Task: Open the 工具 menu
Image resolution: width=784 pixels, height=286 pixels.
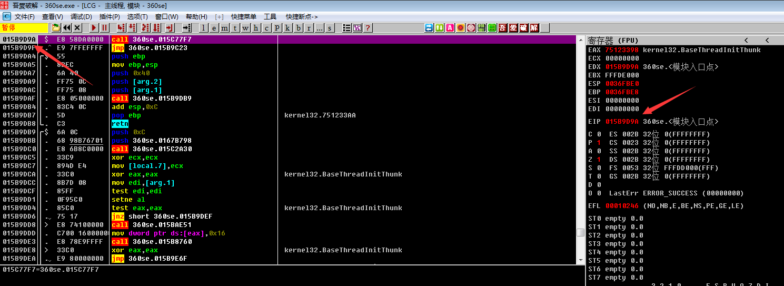Action: click(x=270, y=17)
